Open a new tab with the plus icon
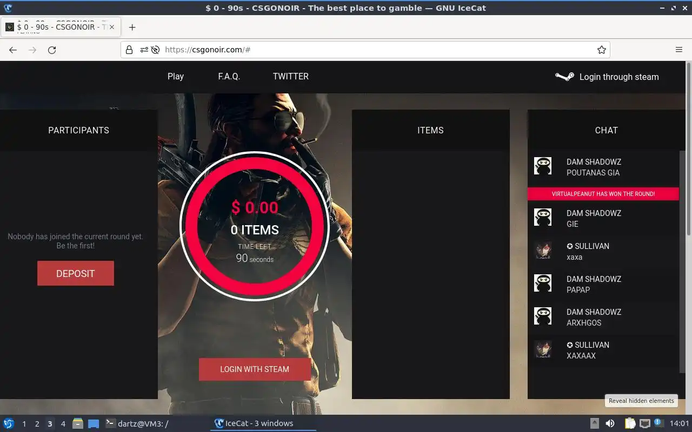692x432 pixels. pyautogui.click(x=132, y=27)
